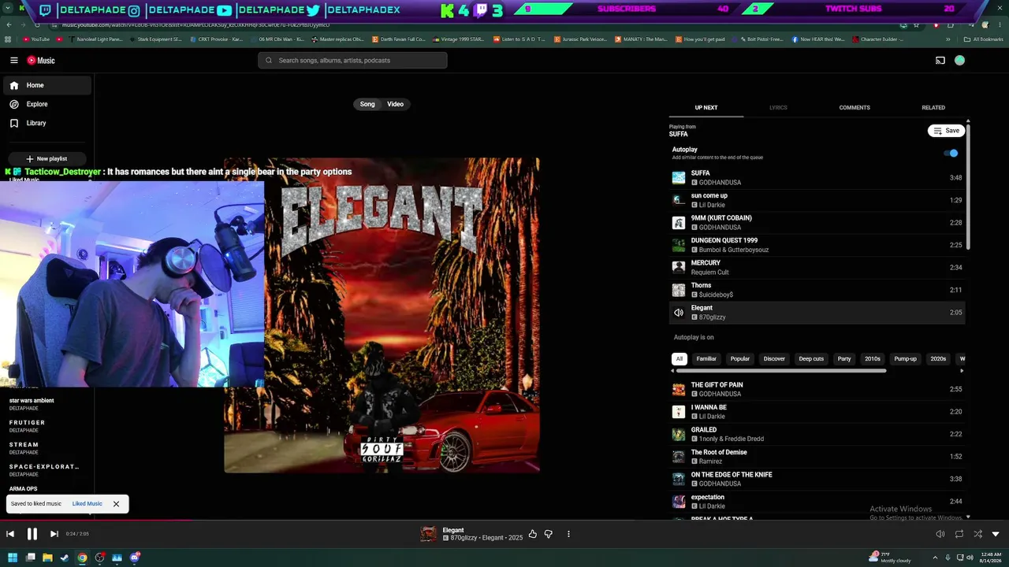
Task: Filter autoplay by Familiar
Action: pos(706,359)
